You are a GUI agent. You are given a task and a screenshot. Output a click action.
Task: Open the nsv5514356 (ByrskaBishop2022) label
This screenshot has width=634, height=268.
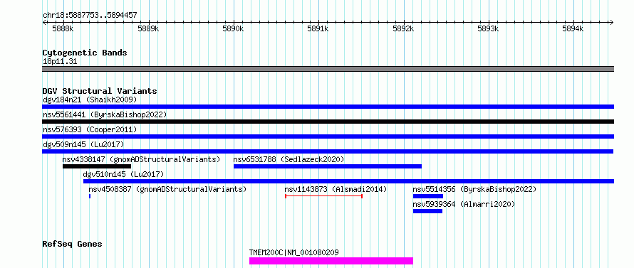point(474,189)
